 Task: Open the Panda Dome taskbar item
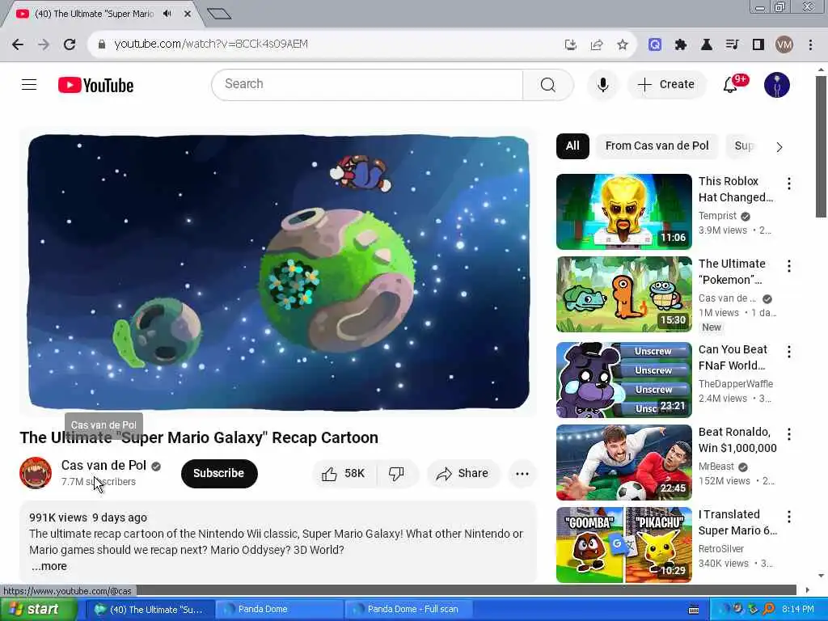point(278,610)
